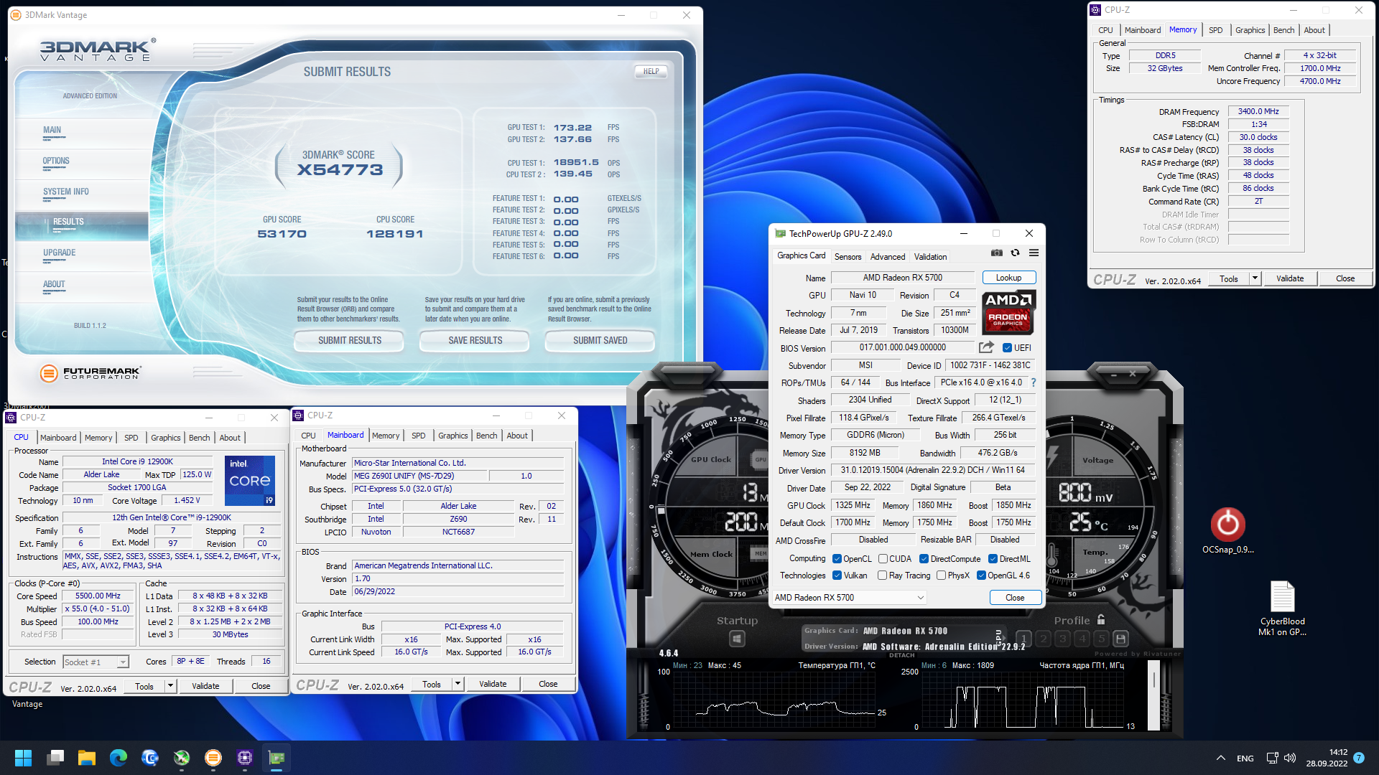Viewport: 1379px width, 775px height.
Task: Switch to Mainboard tab in CPU tab CPU-Z window
Action: click(58, 438)
